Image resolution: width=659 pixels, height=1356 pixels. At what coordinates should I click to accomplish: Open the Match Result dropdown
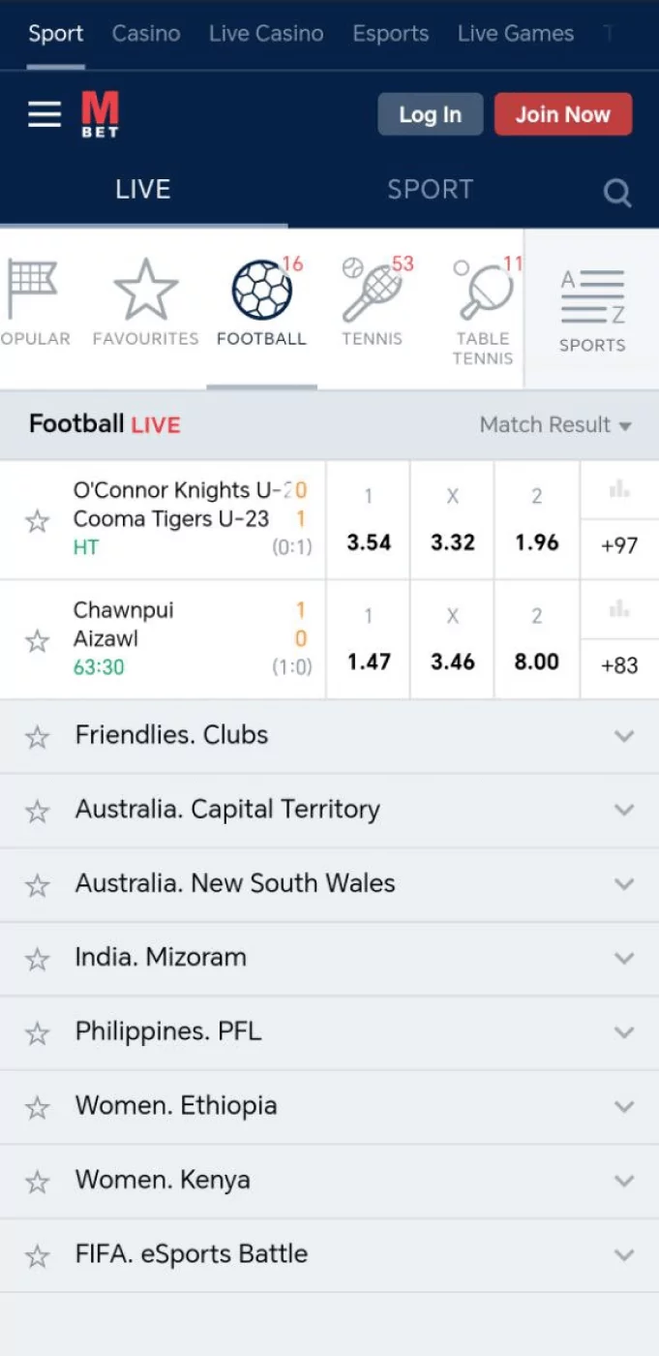[555, 424]
